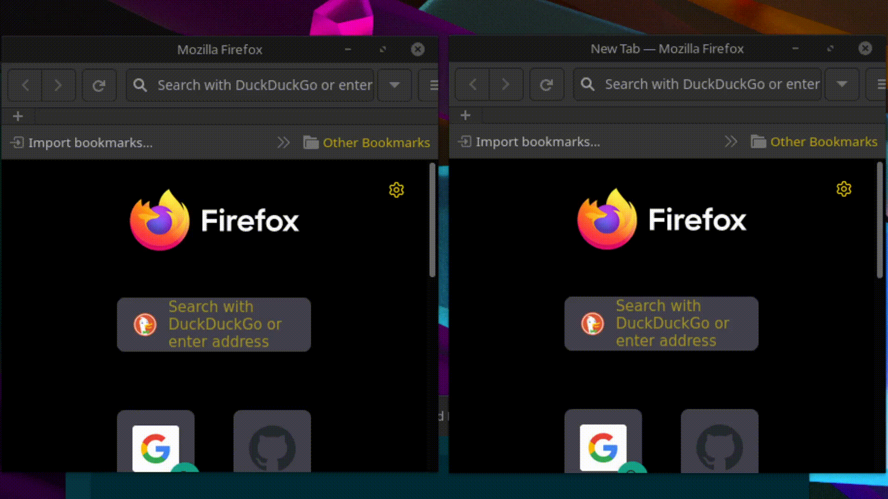This screenshot has width=888, height=499.
Task: Open the Google shortcut tile in New Tab window
Action: coord(603,441)
